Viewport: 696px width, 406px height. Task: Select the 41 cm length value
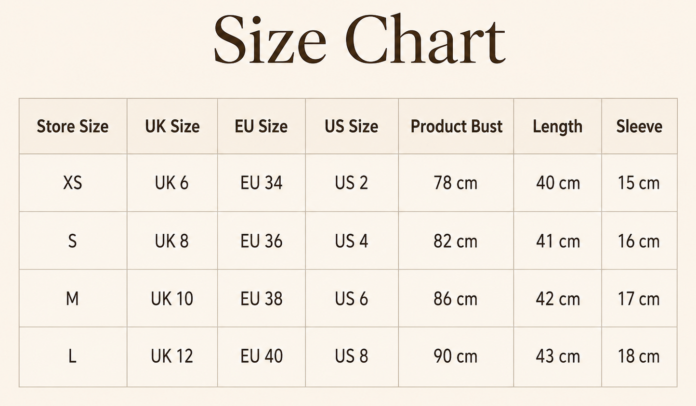pos(558,241)
